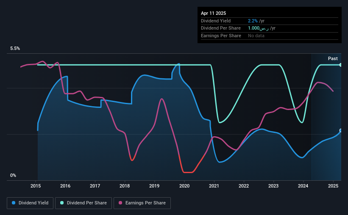Click the 2021 x-axis label
This screenshot has height=215, width=348.
[214, 186]
